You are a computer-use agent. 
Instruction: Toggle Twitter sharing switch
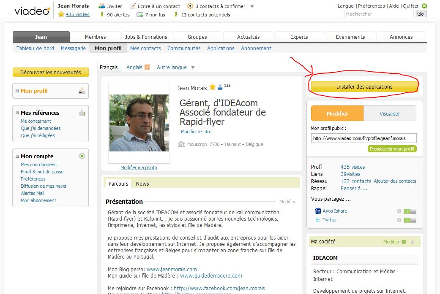tap(410, 220)
